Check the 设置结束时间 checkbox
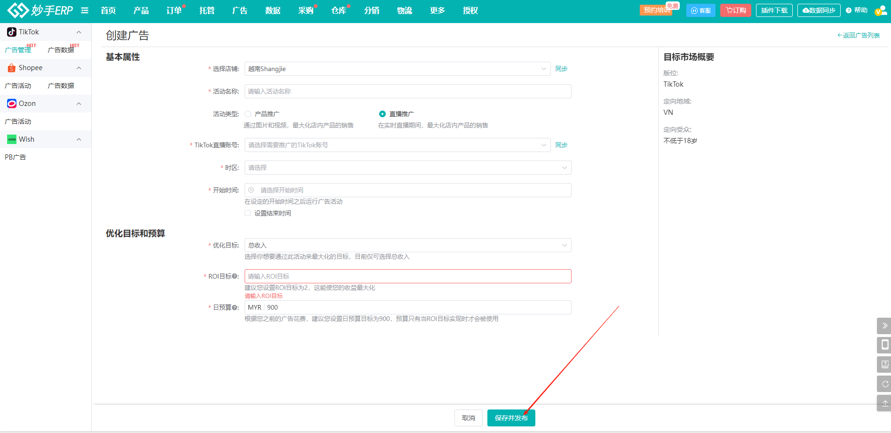The height and width of the screenshot is (433, 891). pos(247,213)
